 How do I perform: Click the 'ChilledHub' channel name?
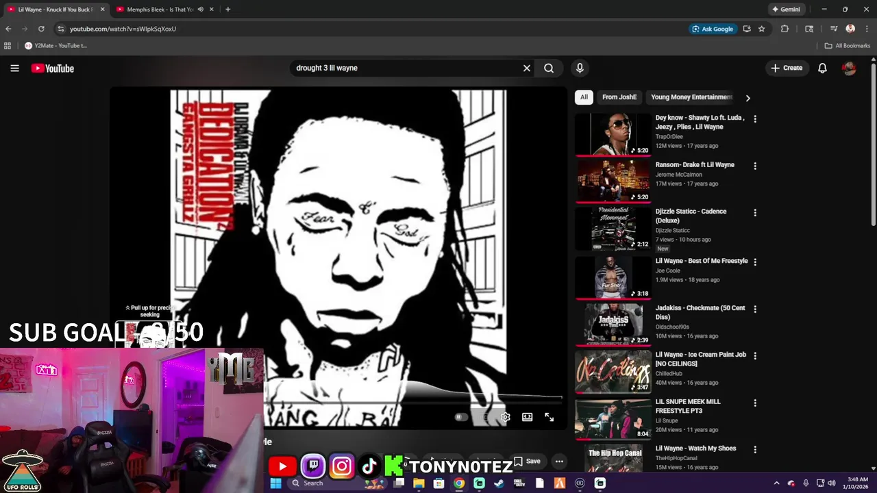tap(669, 373)
